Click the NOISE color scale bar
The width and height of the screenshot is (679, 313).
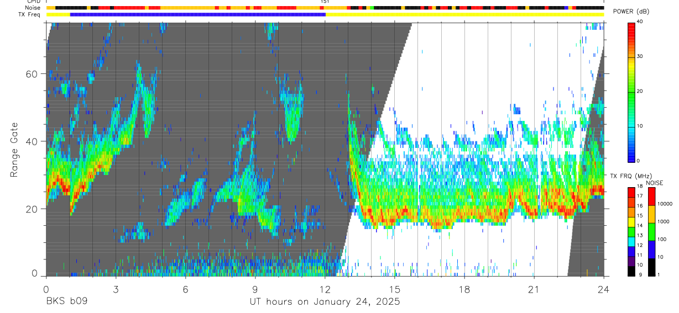click(x=651, y=232)
